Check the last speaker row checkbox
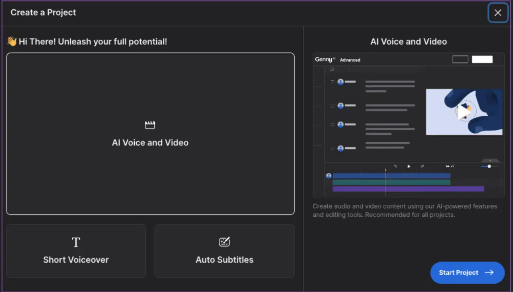Screen dimensions: 513x292 (x=332, y=148)
